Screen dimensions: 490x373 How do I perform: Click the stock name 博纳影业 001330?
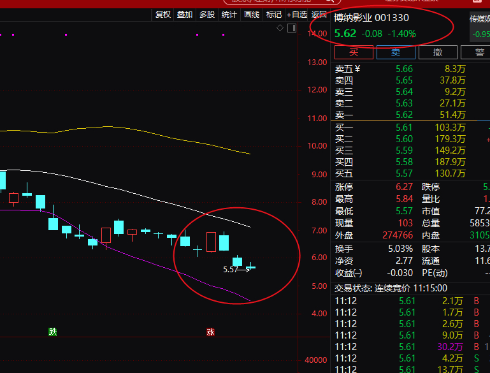click(371, 18)
